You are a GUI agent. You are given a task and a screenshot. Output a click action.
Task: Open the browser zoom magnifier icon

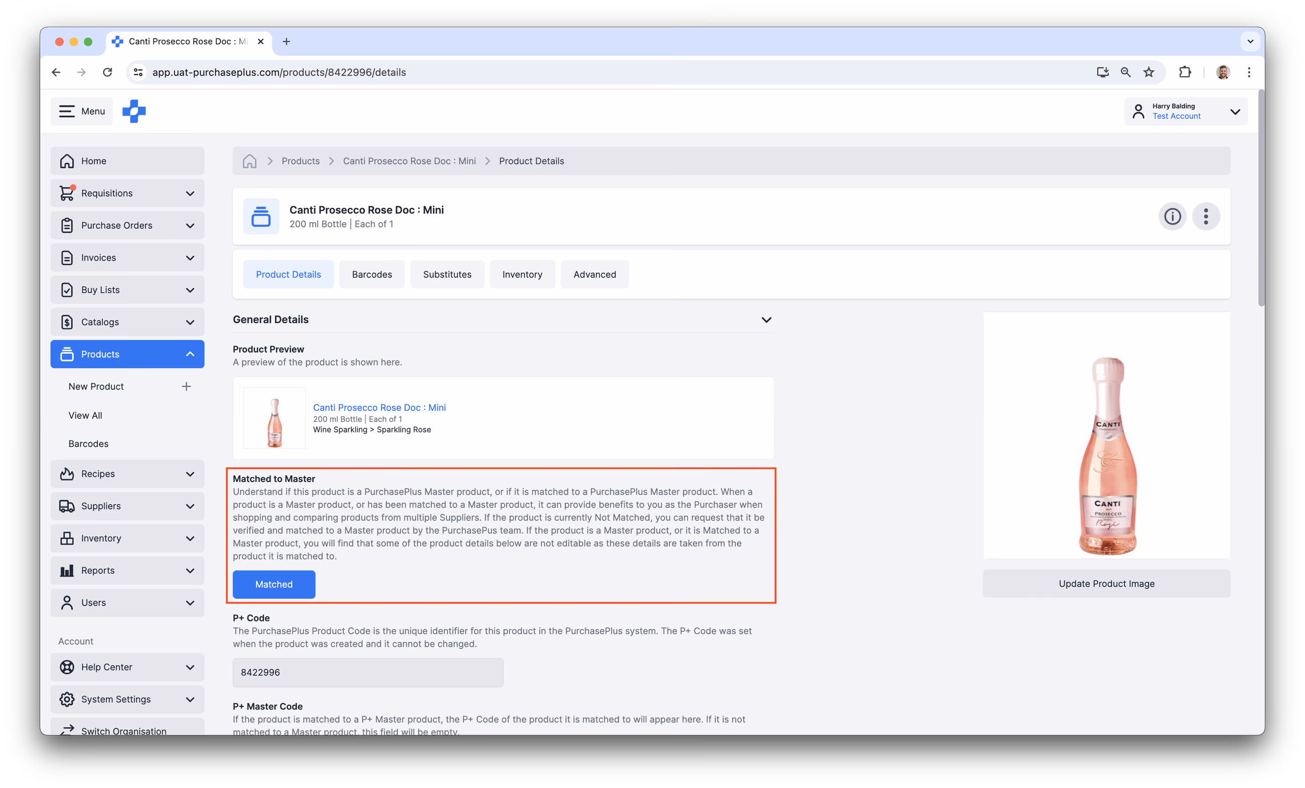click(1125, 72)
